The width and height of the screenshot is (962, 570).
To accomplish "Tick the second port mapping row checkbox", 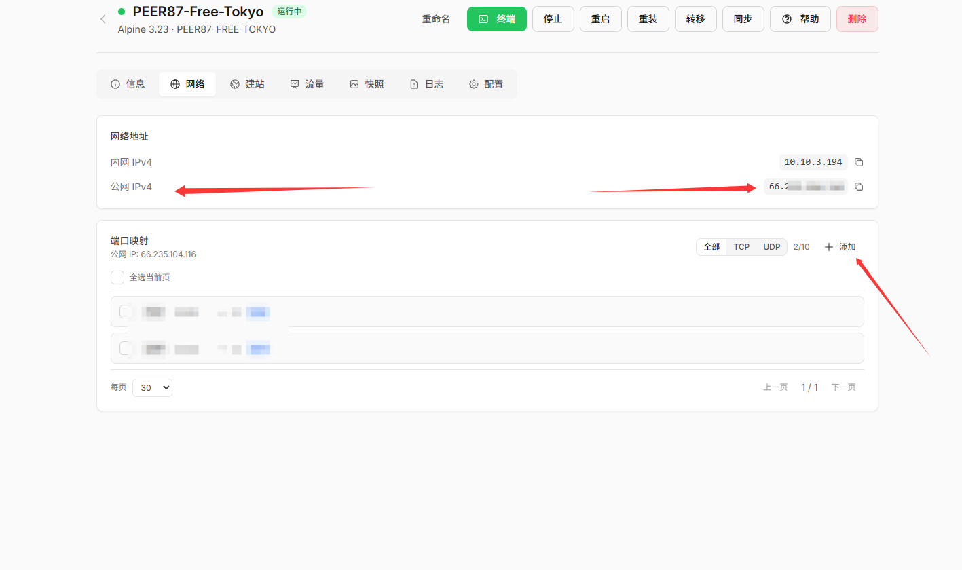I will (x=126, y=348).
